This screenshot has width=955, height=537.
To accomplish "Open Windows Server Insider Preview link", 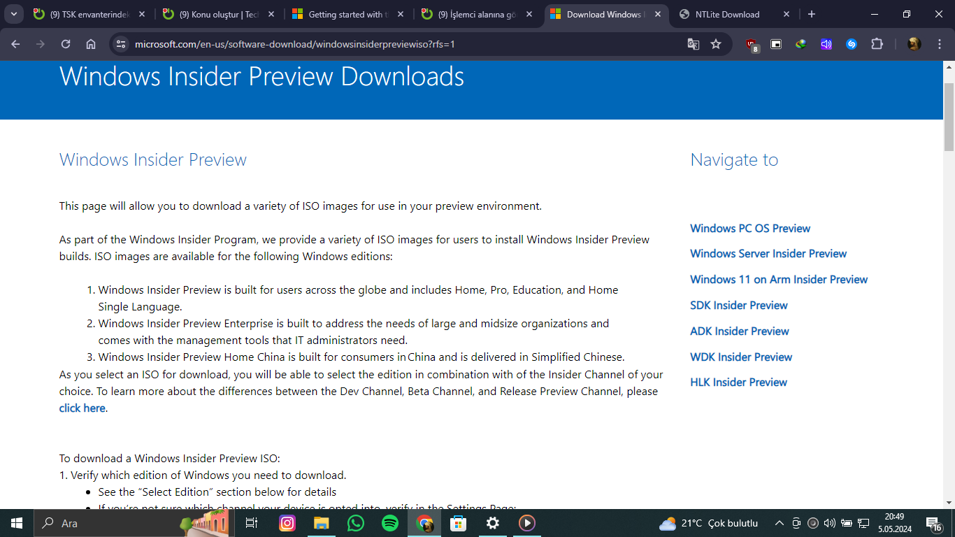I will [x=768, y=254].
